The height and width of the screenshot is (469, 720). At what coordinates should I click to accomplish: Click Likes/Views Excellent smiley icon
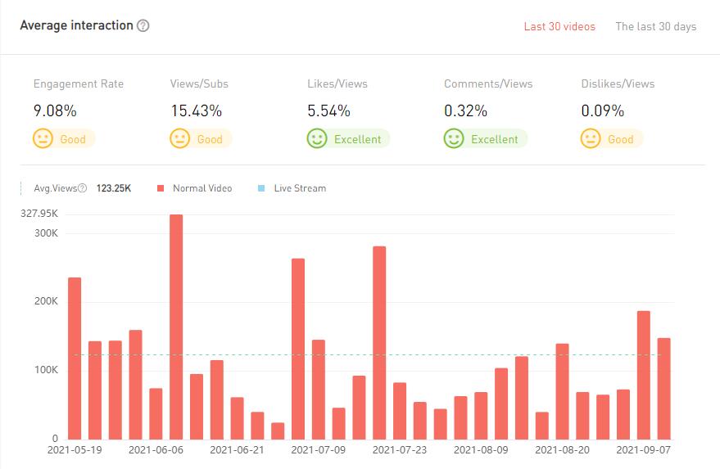[317, 138]
